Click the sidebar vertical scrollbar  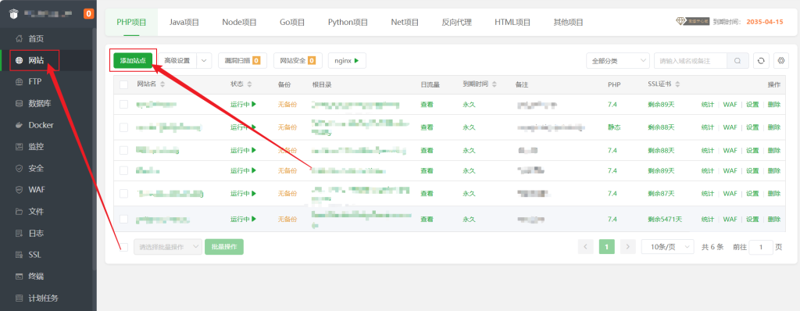pyautogui.click(x=94, y=148)
